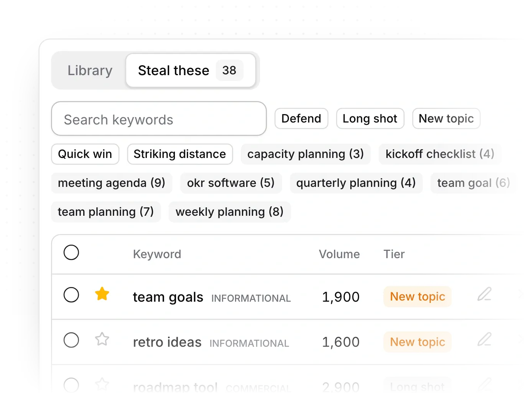Open the team goals keyword
The width and height of the screenshot is (524, 393).
[x=168, y=297]
